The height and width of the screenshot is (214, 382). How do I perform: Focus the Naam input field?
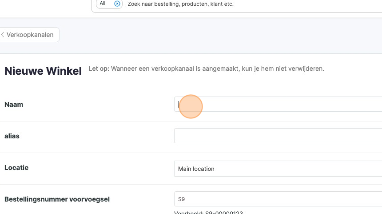pos(278,104)
